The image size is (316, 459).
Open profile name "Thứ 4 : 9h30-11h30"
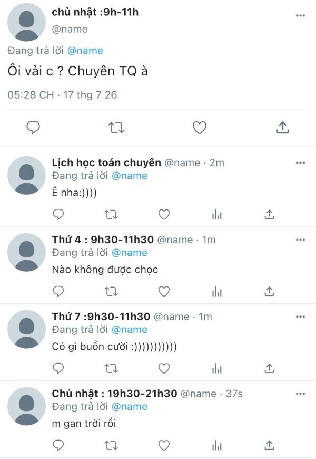pos(103,240)
